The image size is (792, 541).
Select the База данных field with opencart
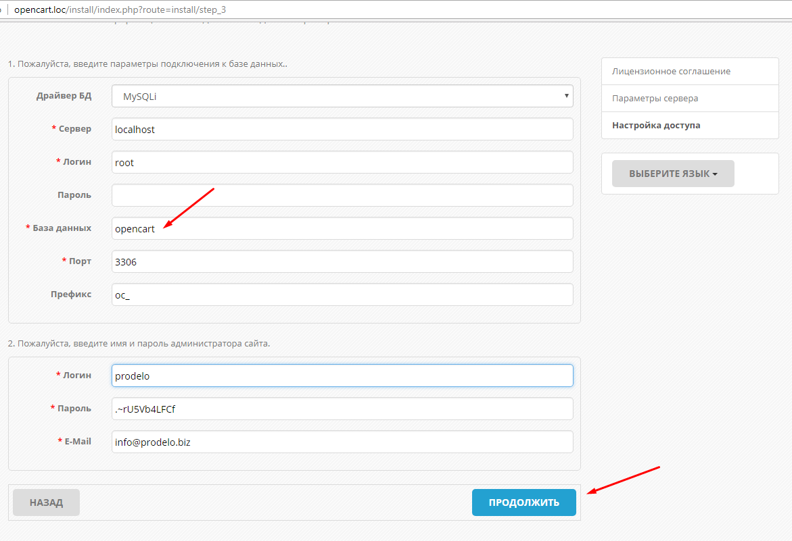pos(342,228)
